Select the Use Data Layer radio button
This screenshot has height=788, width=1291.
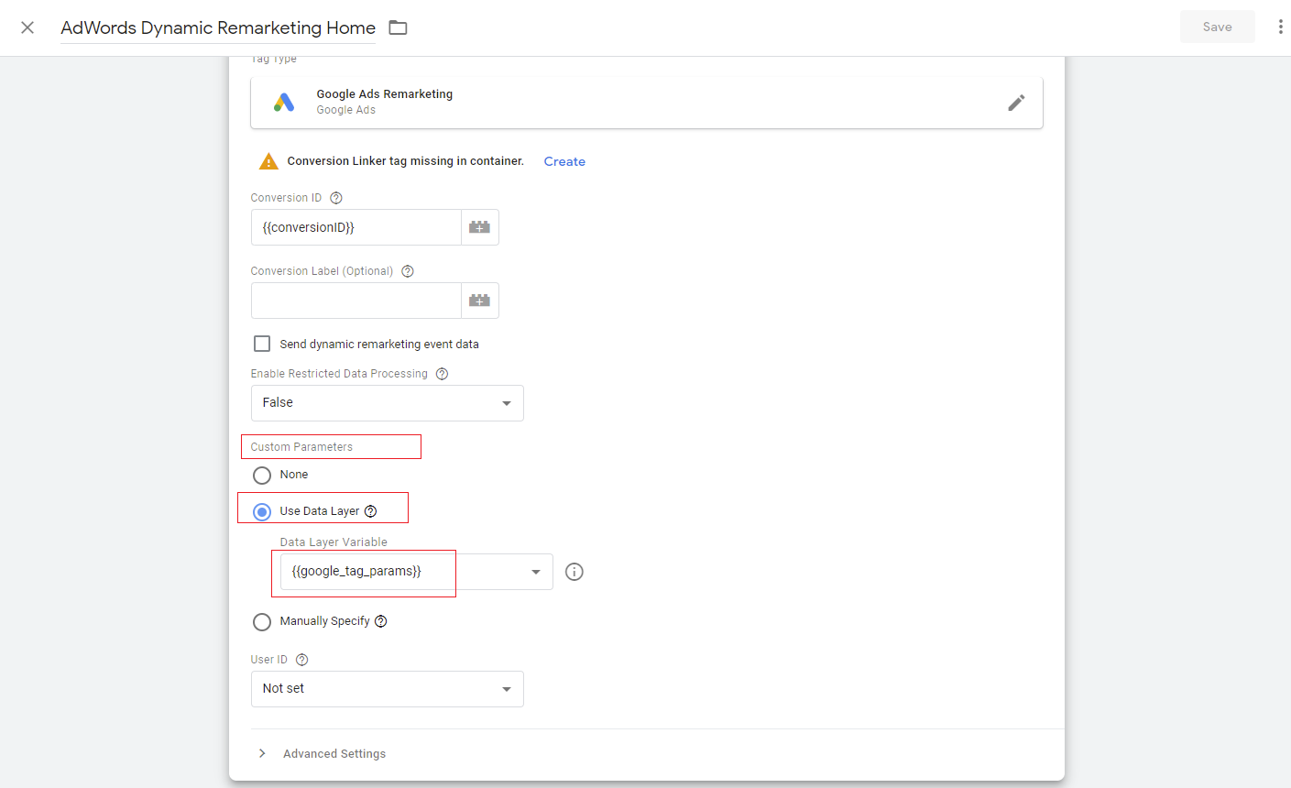(262, 511)
